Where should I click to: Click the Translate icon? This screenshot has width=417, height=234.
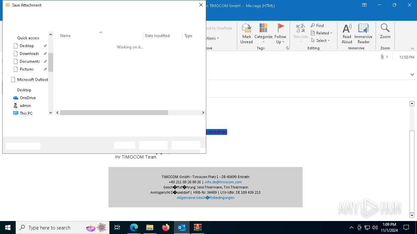click(x=300, y=28)
